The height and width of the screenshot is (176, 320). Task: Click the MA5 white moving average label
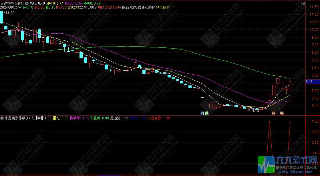(37, 3)
